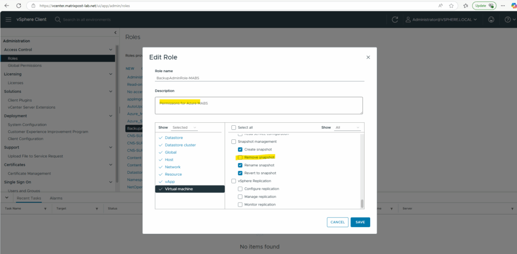Click the browser reload icon
Viewport: 517px width, 254px height.
coord(19,6)
